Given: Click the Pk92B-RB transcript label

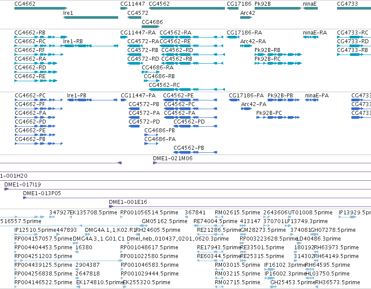Looking at the screenshot, I should [x=267, y=50].
